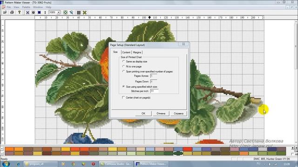Select 'Span printing over specified number of pages'
Screen dimensions: 298x167
[x=123, y=71]
